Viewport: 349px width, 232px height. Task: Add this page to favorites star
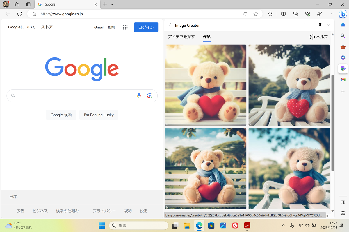tap(256, 14)
